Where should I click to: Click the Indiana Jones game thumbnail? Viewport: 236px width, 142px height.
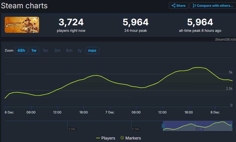(x=22, y=25)
